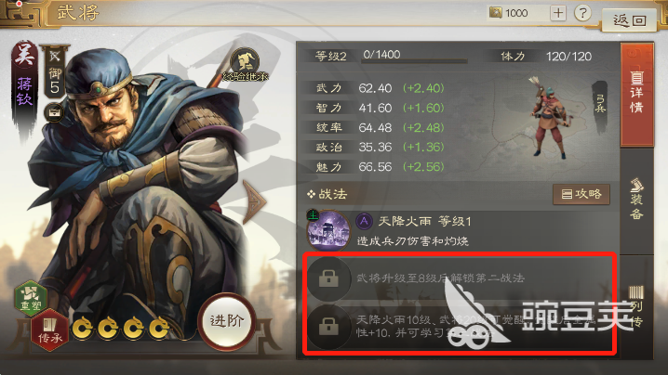Open the 攻略 guide button

(581, 194)
